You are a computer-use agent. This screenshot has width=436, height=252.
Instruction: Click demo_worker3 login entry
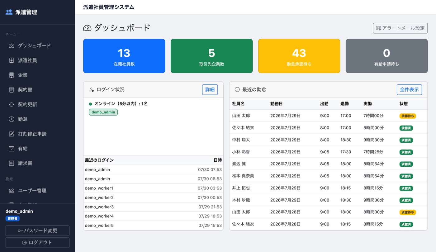click(99, 207)
